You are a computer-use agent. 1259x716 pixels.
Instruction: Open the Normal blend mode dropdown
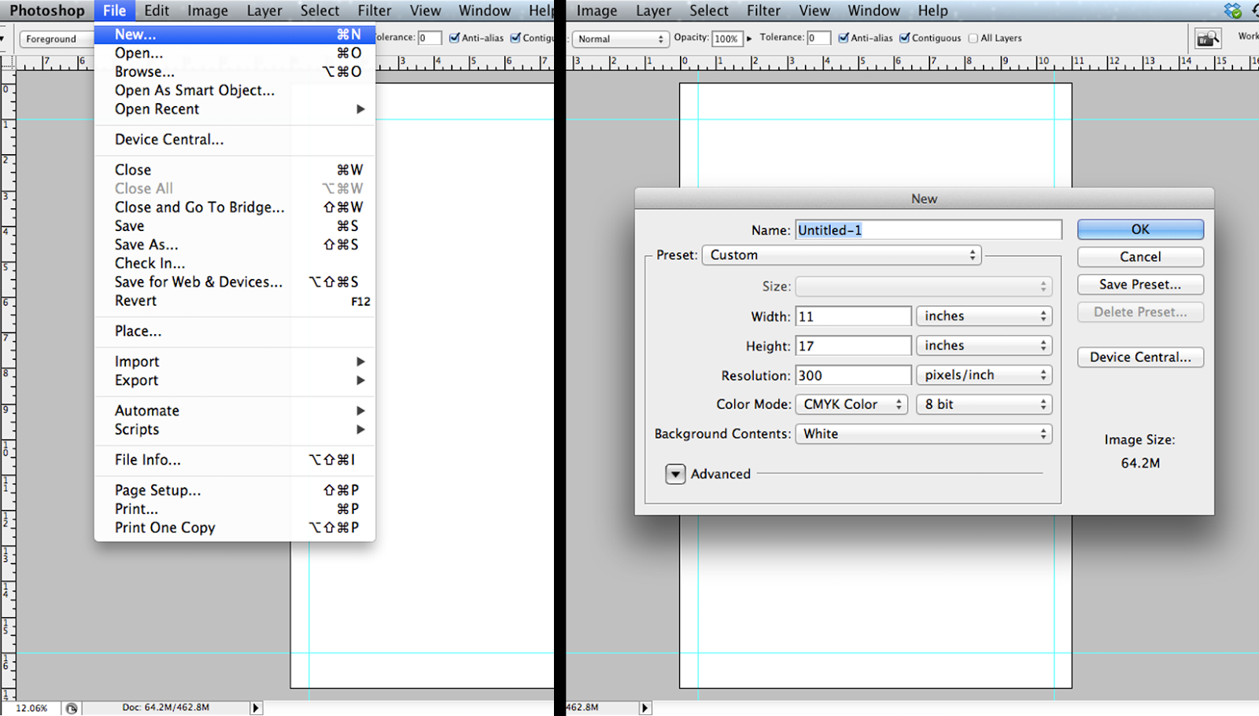[x=620, y=39]
